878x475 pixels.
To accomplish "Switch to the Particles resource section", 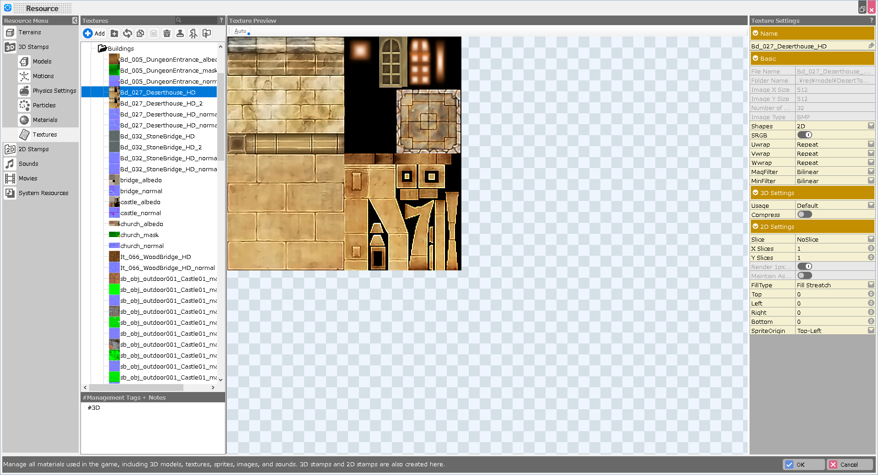I will point(44,105).
